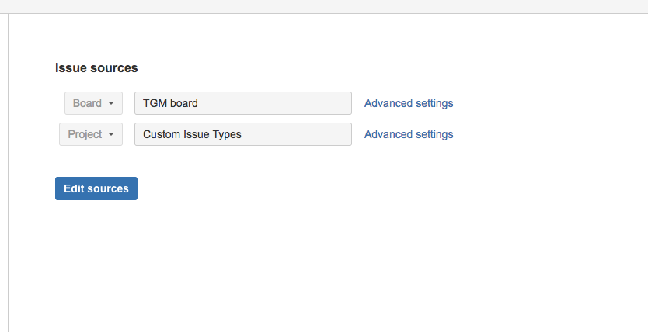Click the Project label in the second row
Viewport: 648px width, 332px height.
click(x=85, y=134)
